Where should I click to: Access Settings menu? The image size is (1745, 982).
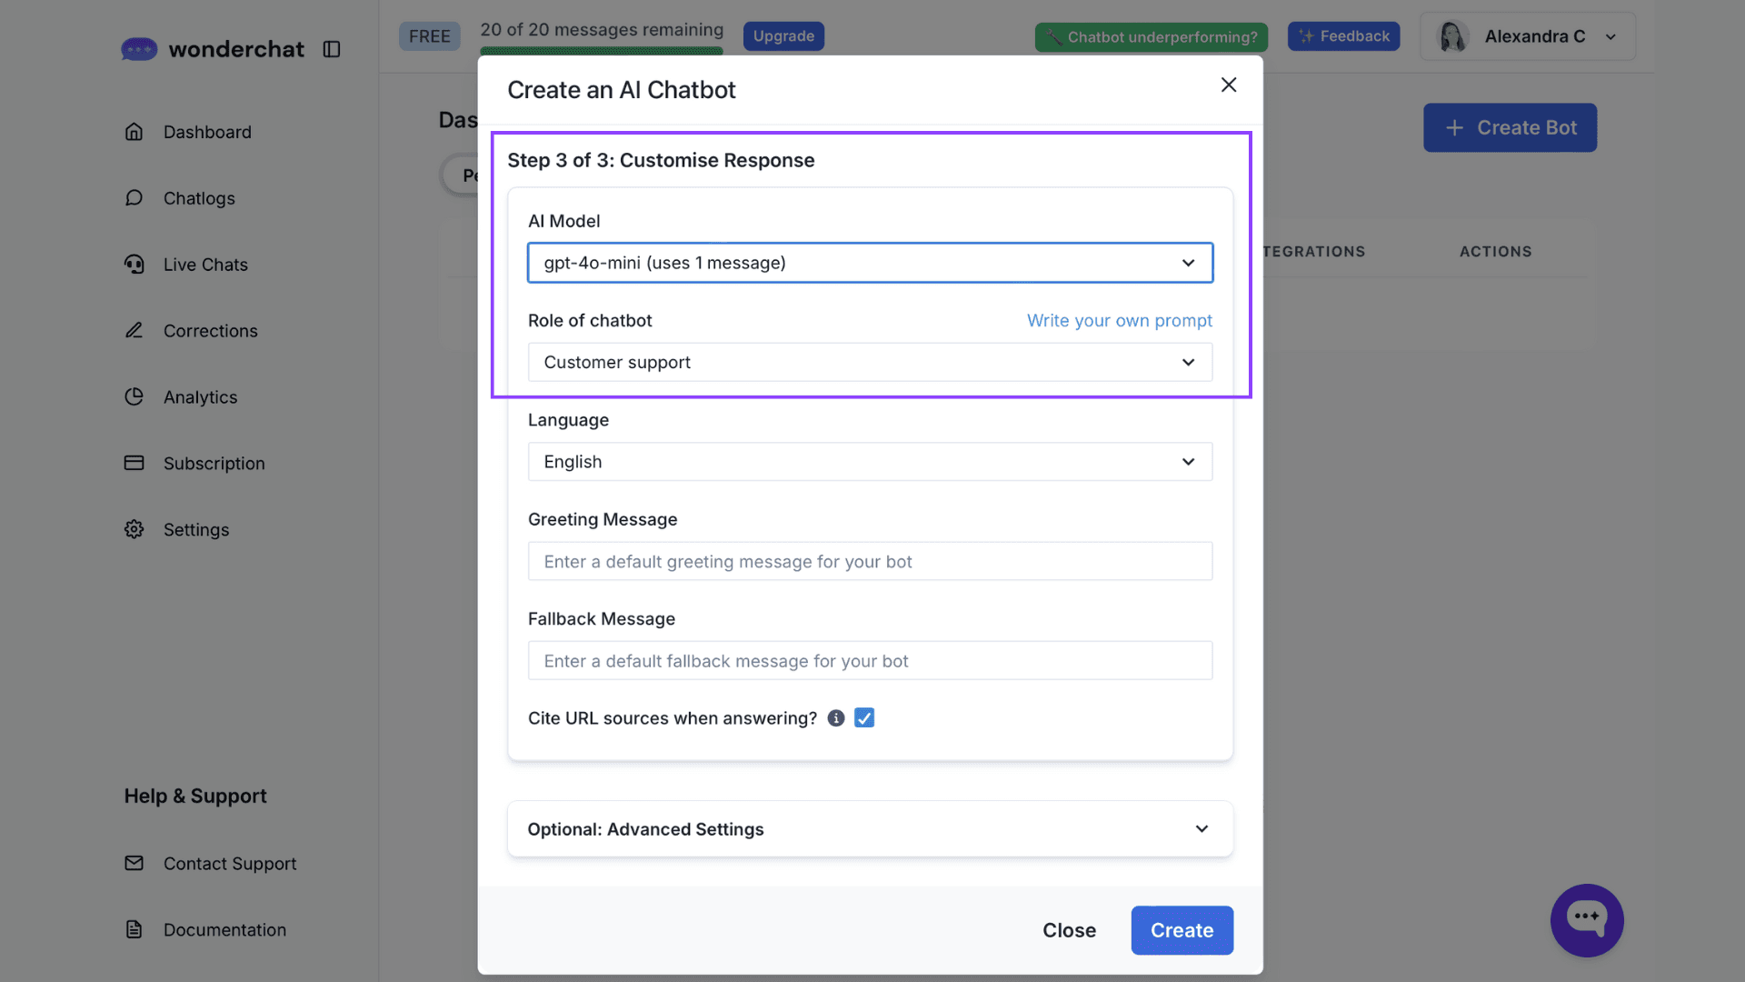point(195,529)
